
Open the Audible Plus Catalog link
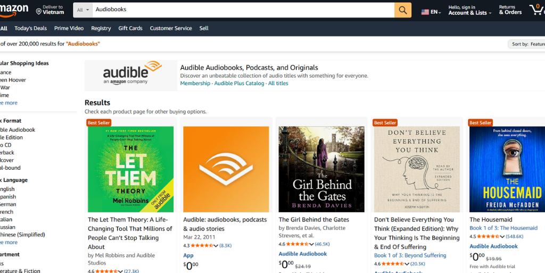[239, 84]
